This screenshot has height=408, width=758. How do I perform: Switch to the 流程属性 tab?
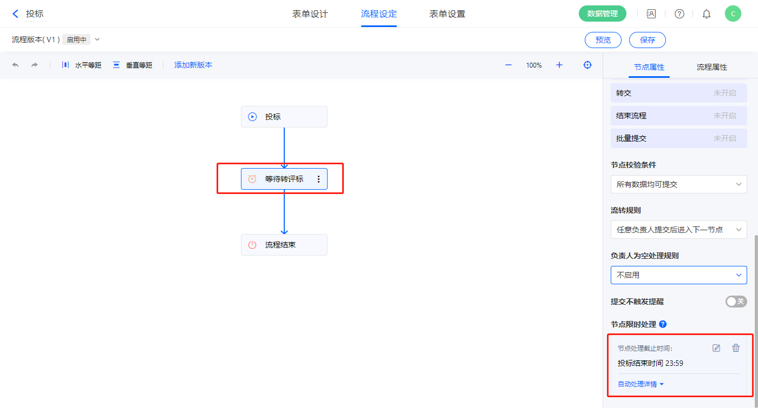tap(711, 67)
